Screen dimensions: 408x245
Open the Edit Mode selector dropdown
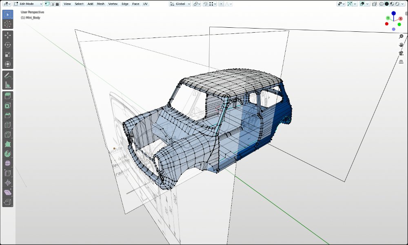pos(28,4)
